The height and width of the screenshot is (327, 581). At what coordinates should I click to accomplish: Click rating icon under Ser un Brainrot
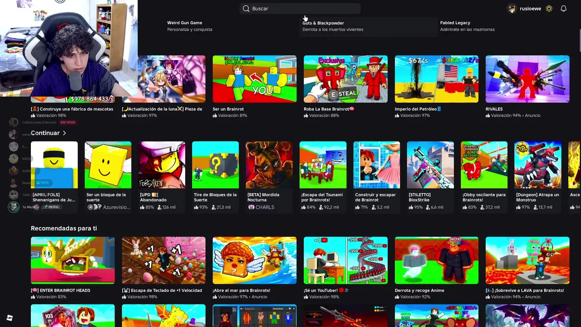215,116
